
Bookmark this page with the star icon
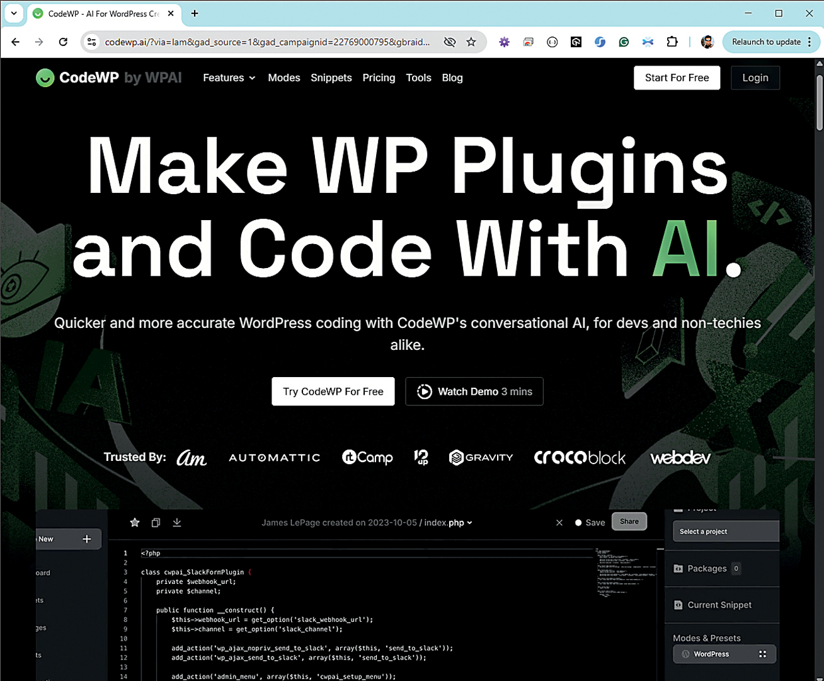coord(471,42)
